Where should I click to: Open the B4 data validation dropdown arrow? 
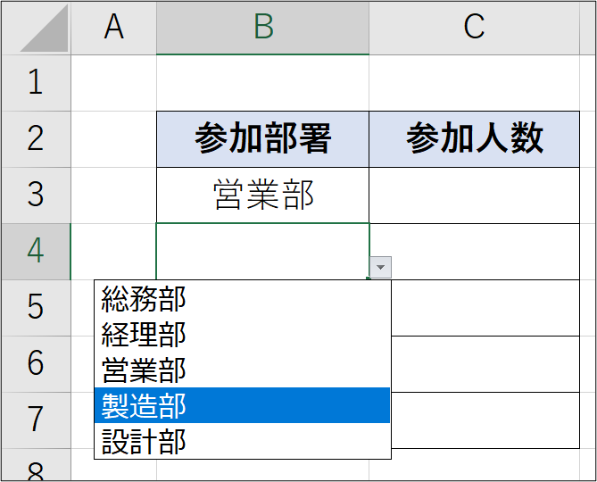[x=380, y=267]
